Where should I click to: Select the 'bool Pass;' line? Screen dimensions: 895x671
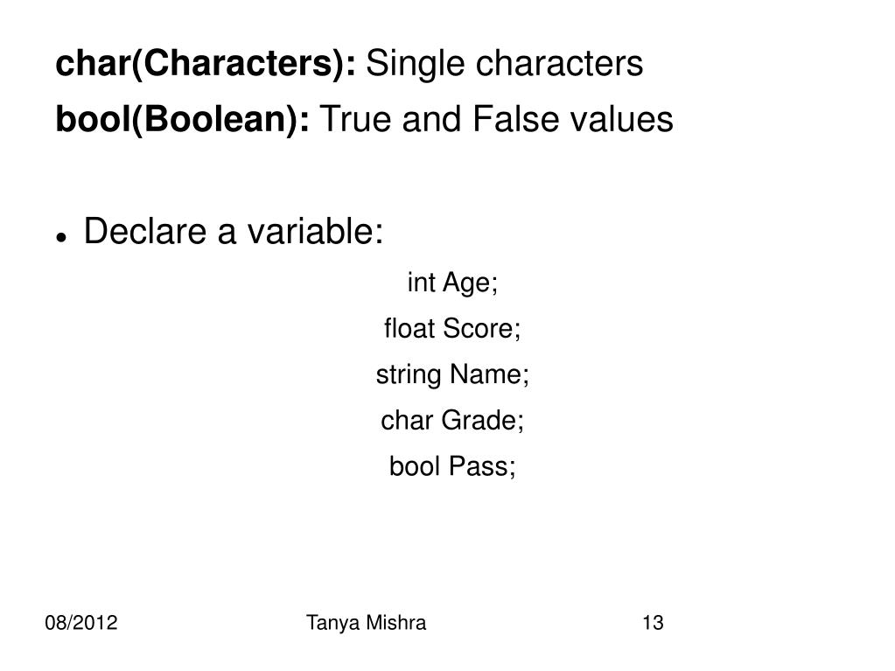coord(452,466)
